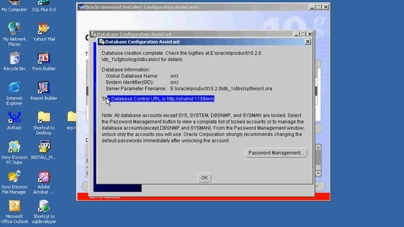The height and width of the screenshot is (227, 404).
Task: Open Shortcut to Desktop folder
Action: coord(44,123)
